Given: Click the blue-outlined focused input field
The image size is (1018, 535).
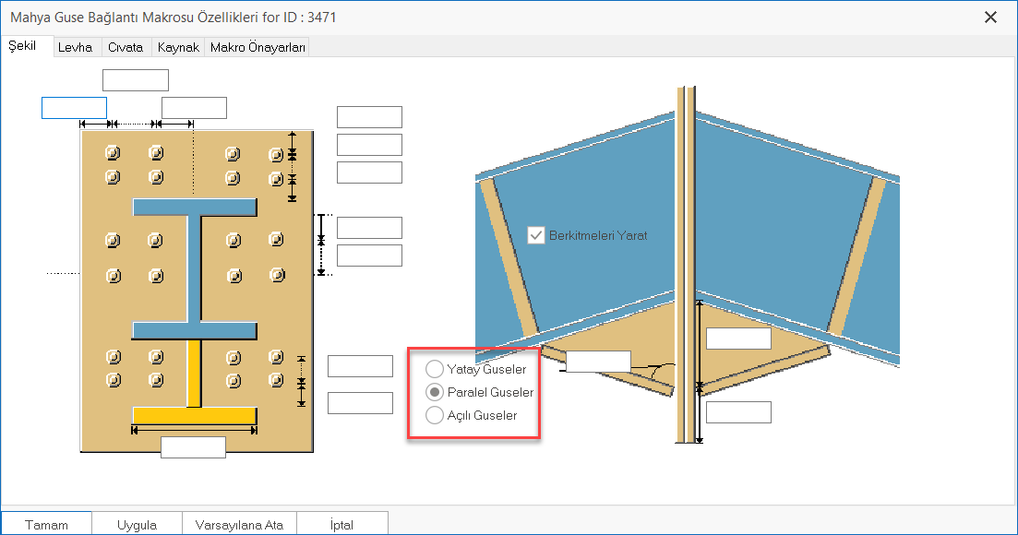Looking at the screenshot, I should click(x=74, y=108).
